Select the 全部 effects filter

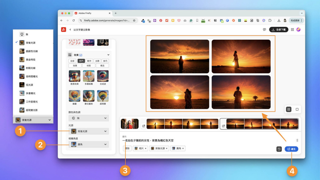click(72, 61)
